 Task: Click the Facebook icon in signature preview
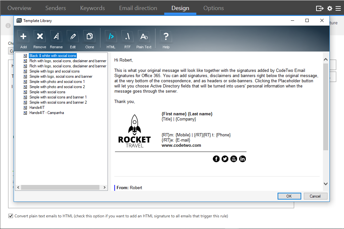tap(216, 159)
